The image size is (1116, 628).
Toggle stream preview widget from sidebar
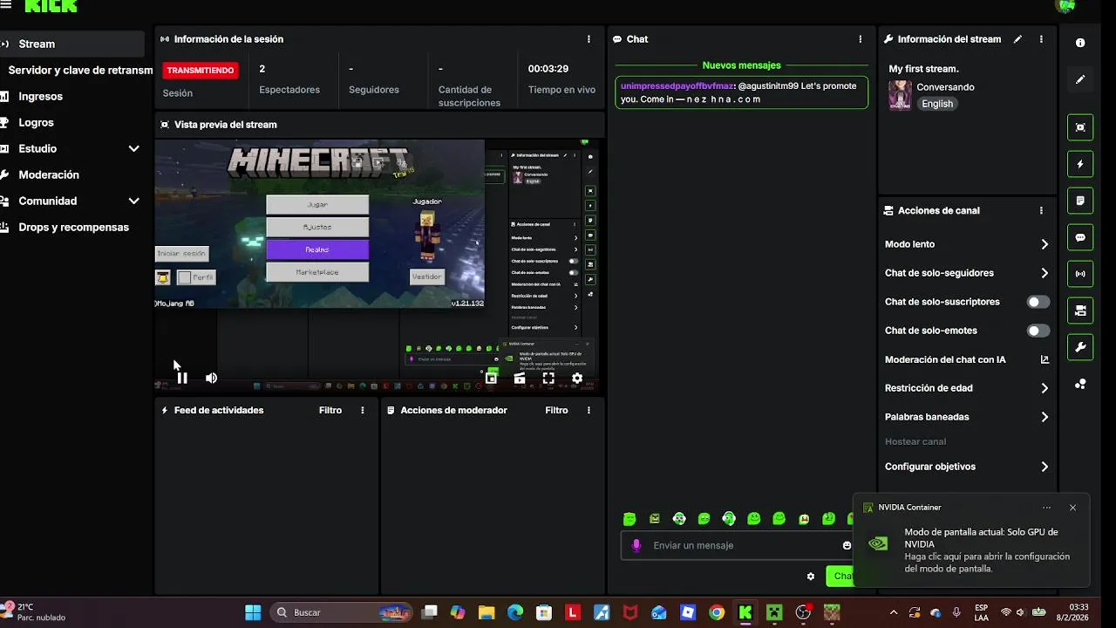pyautogui.click(x=1080, y=127)
